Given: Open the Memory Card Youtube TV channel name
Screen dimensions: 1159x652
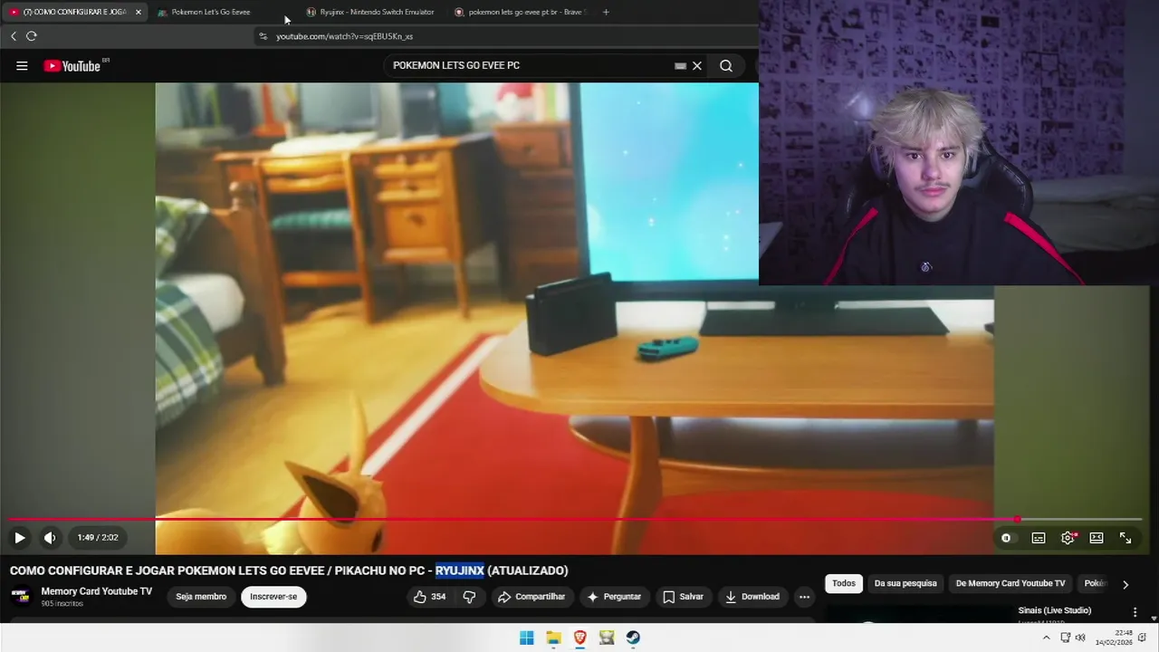Looking at the screenshot, I should point(97,591).
